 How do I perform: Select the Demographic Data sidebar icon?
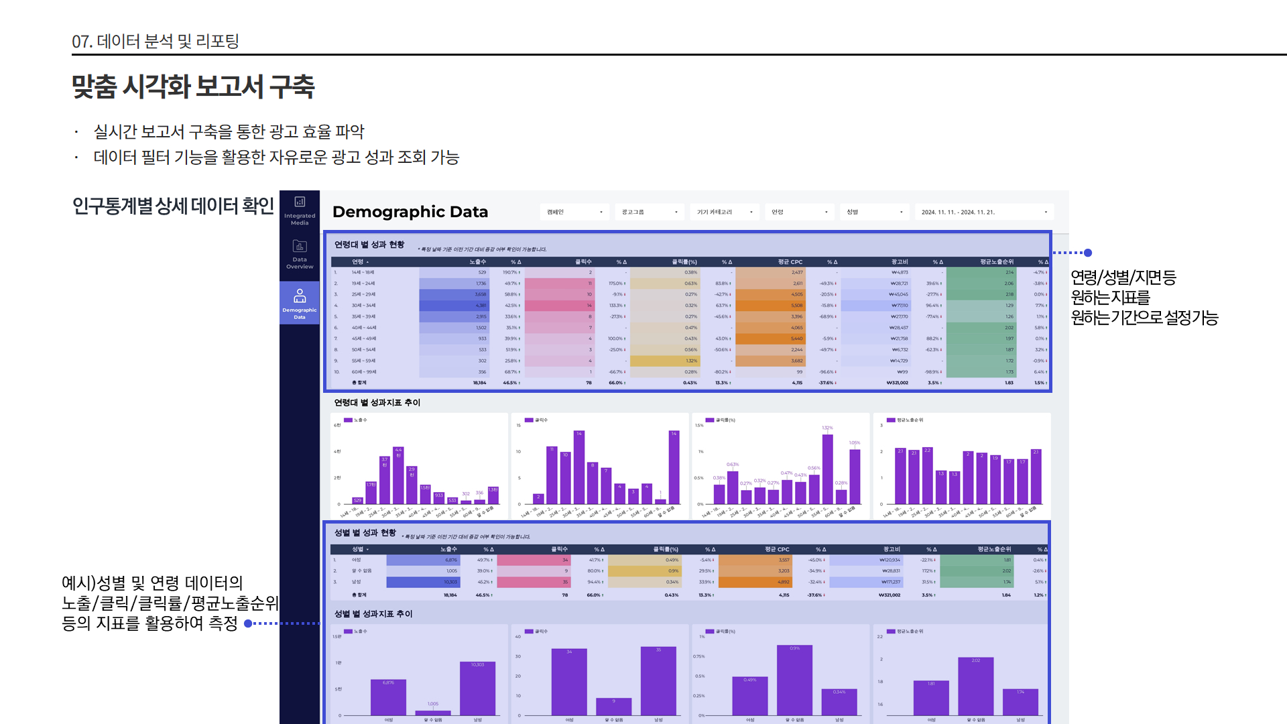click(x=300, y=302)
